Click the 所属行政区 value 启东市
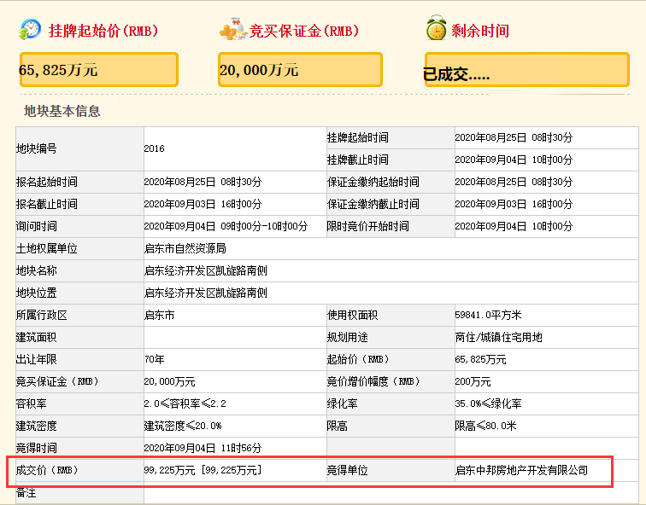This screenshot has width=646, height=505. 160,315
